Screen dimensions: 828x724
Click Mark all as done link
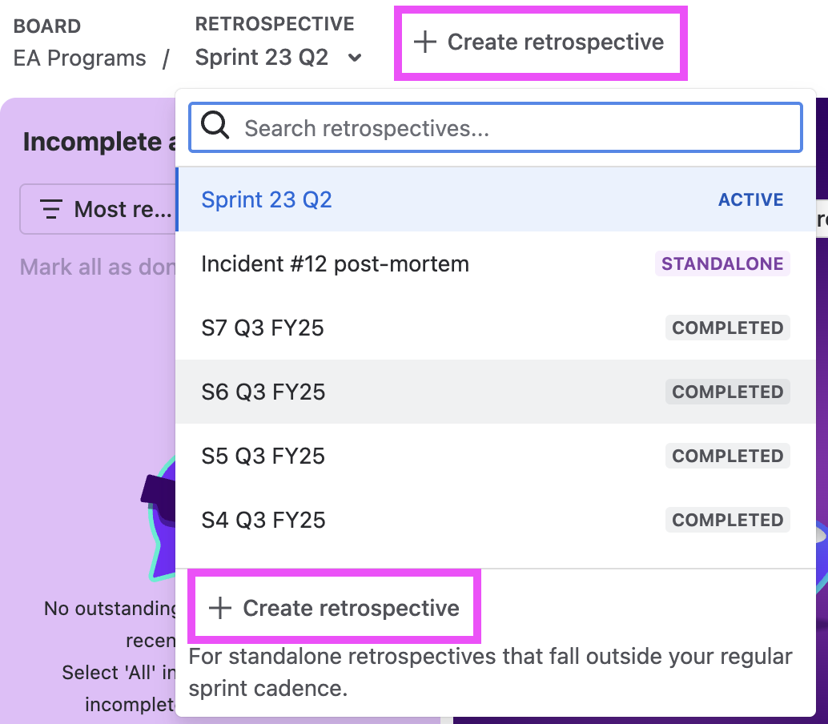tap(98, 267)
